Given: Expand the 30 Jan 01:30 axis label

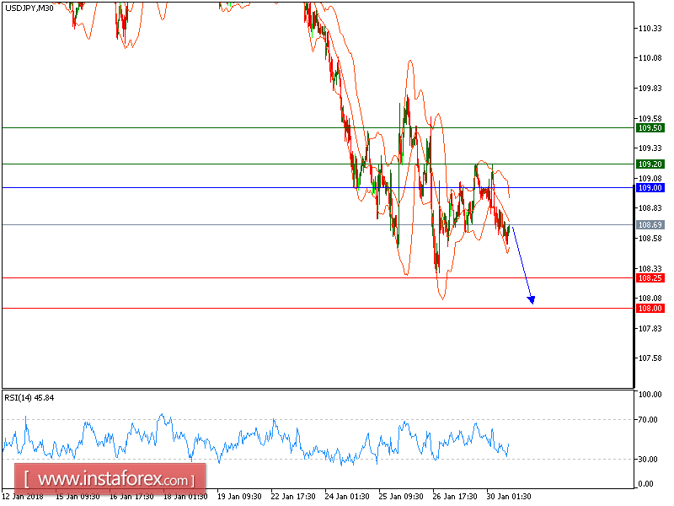Looking at the screenshot, I should pyautogui.click(x=510, y=497).
